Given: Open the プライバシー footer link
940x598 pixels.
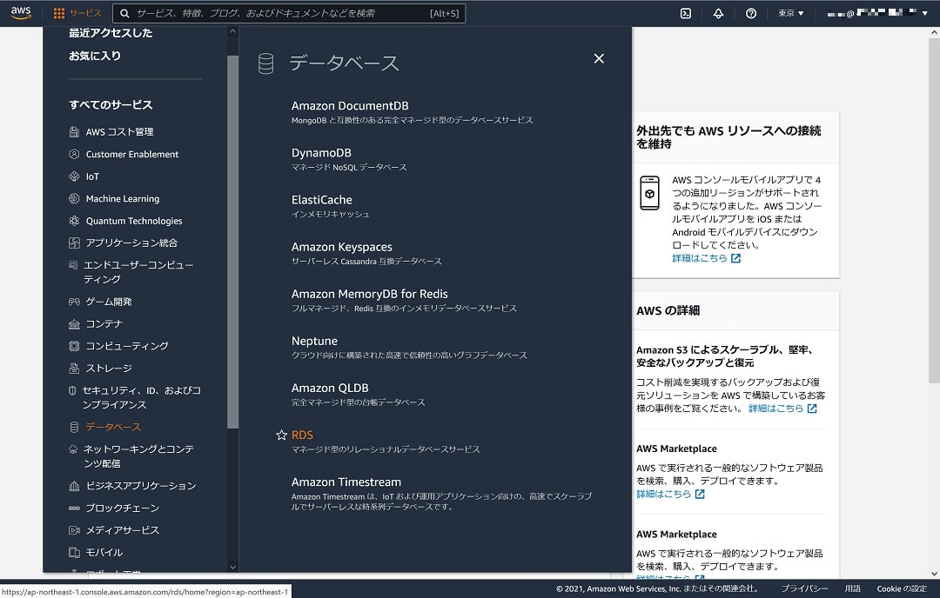Looking at the screenshot, I should pos(804,588).
